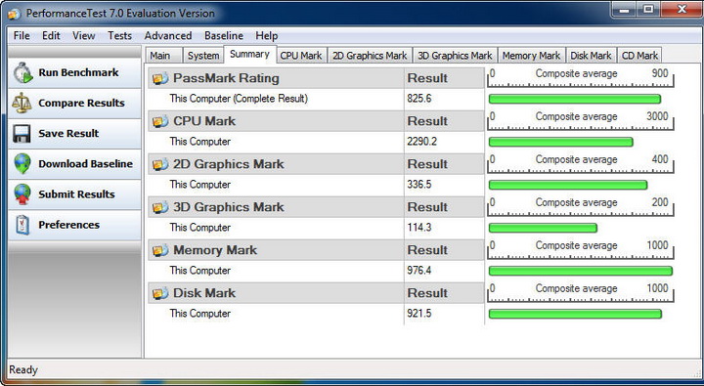704x386 pixels.
Task: Click the Save Result button label
Action: [68, 133]
